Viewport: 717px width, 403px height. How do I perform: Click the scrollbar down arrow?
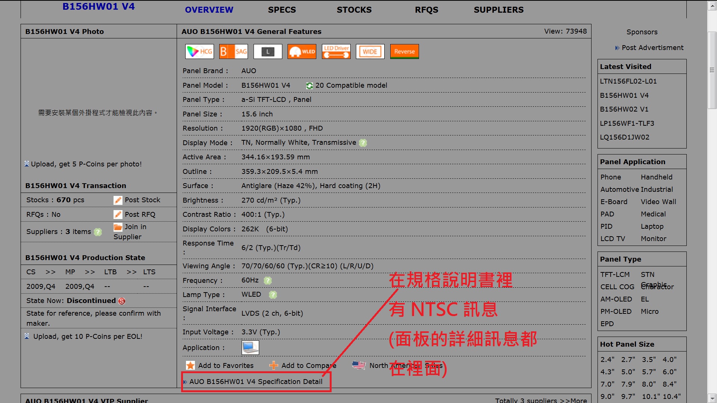coord(712,398)
